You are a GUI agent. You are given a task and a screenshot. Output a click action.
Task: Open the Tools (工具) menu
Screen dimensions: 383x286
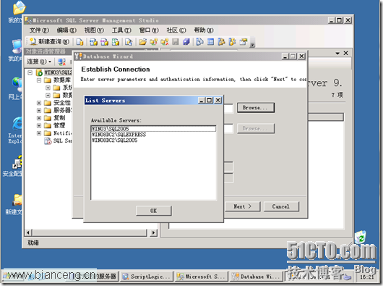(121, 30)
